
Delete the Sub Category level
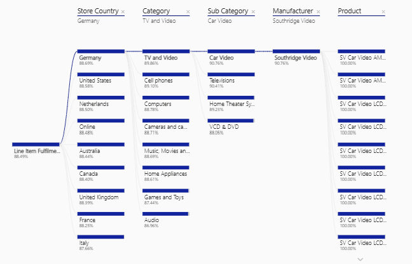(x=254, y=12)
